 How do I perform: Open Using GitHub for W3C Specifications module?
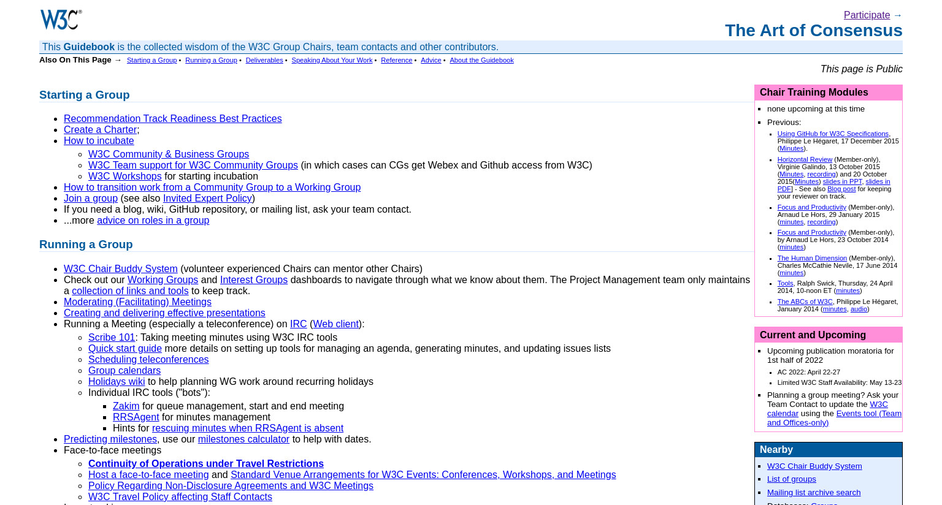pos(833,134)
